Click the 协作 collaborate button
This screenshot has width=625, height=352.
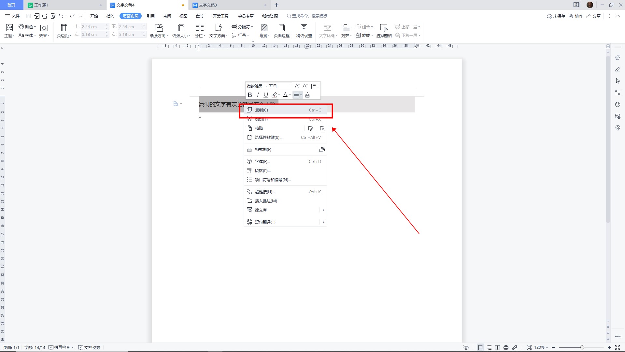576,16
